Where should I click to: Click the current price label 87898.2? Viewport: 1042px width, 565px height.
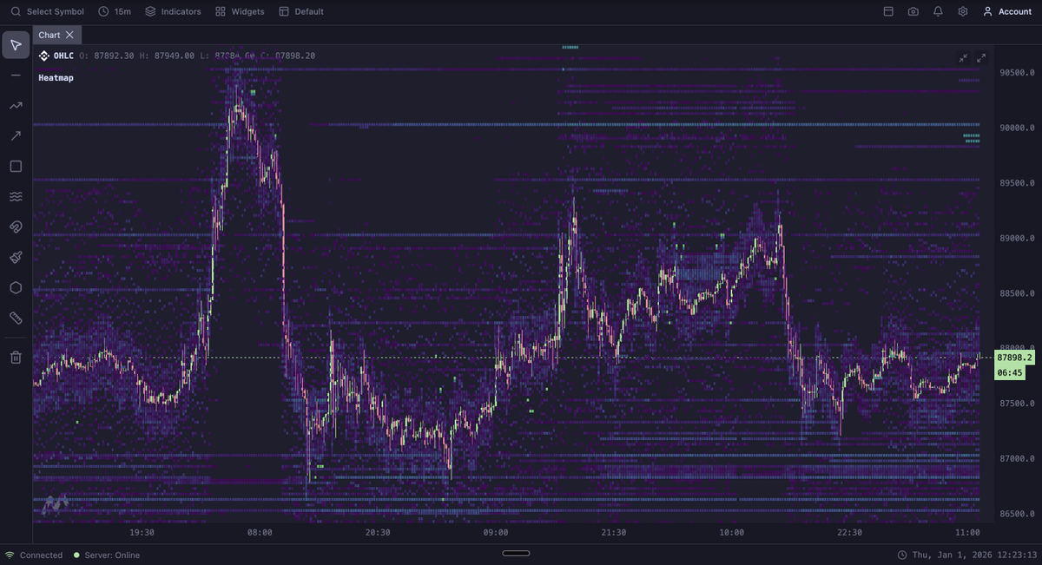1015,358
